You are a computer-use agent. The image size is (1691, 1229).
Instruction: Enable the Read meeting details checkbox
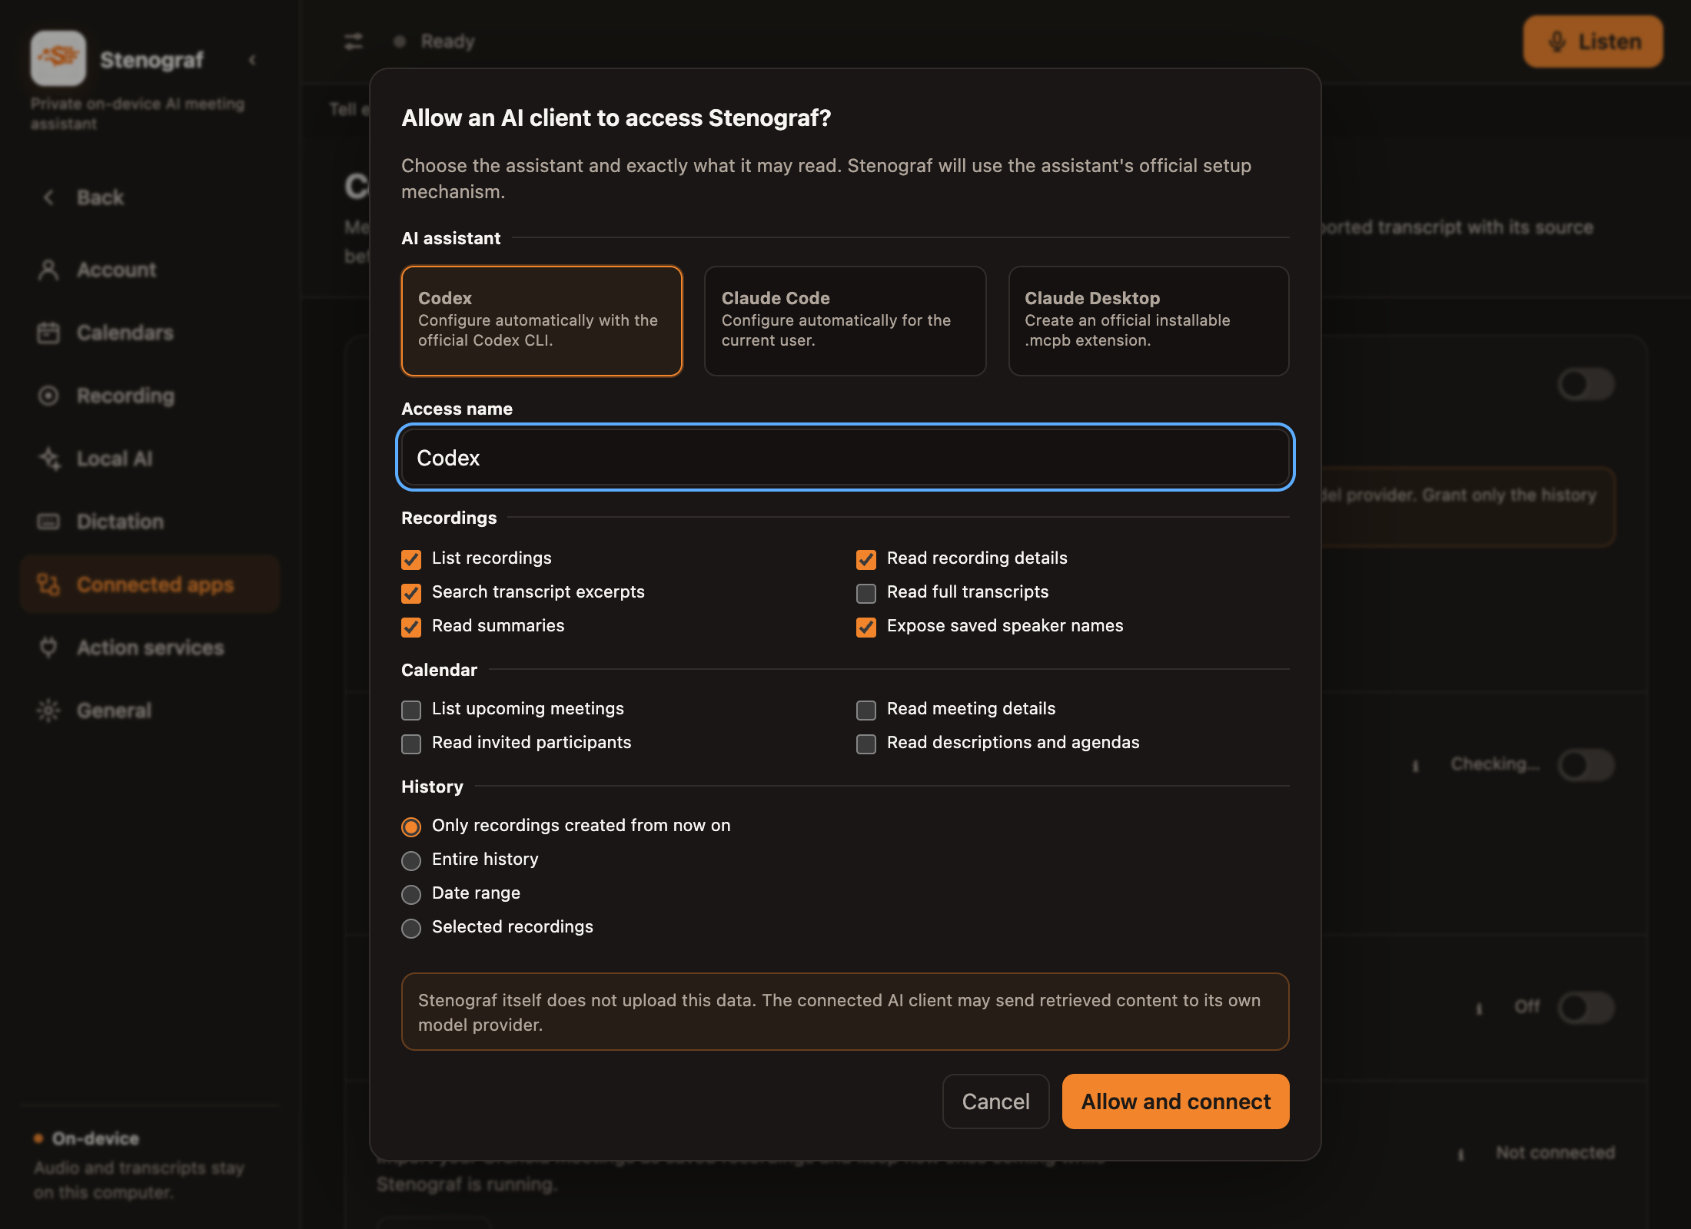coord(866,710)
